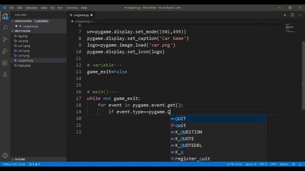
Task: Click Ln 19, Col 32 status entry
Action: [x=234, y=164]
